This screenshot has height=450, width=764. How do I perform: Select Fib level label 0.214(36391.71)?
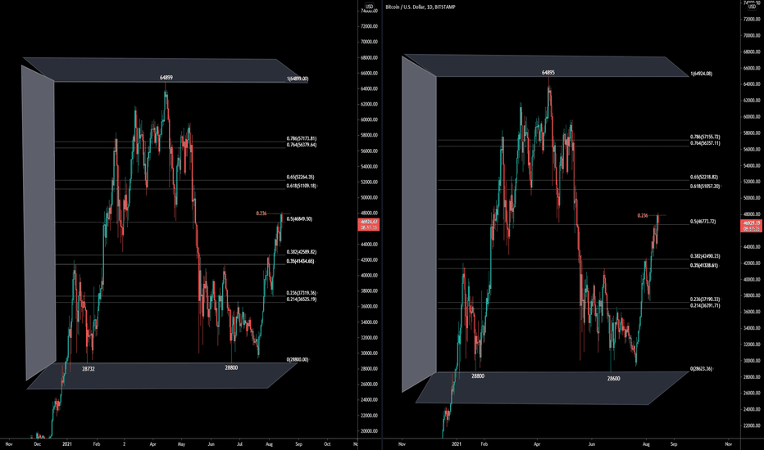click(x=705, y=305)
